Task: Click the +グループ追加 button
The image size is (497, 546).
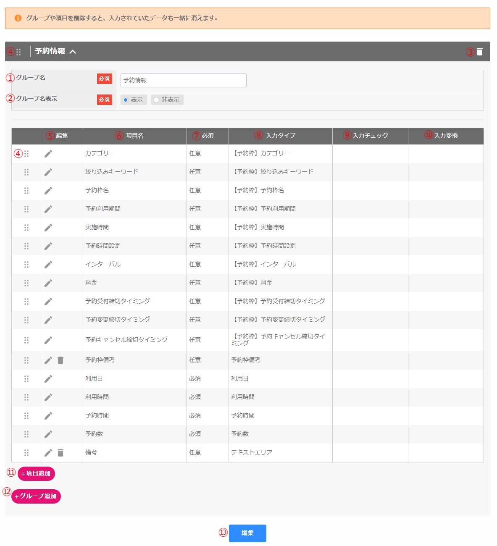Action: [x=36, y=496]
